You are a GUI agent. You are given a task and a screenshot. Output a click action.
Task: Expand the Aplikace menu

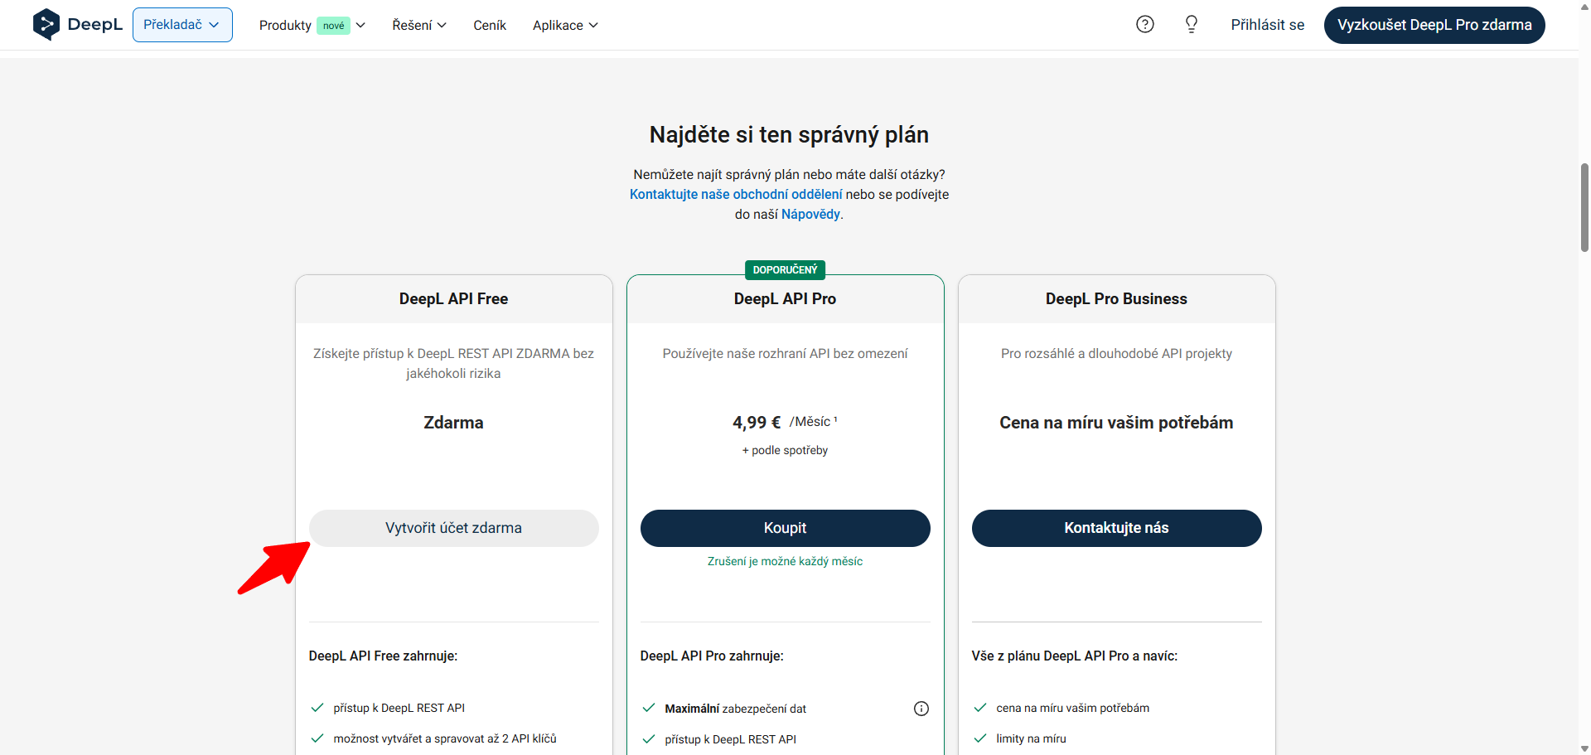pos(565,26)
